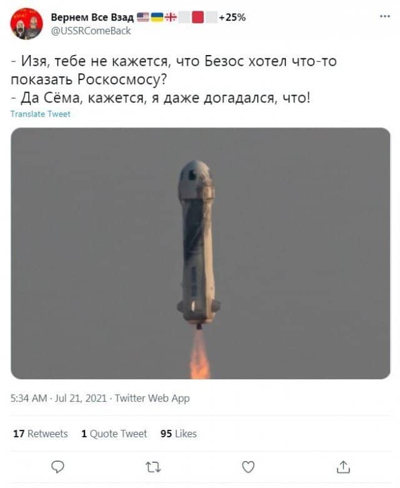Image resolution: width=400 pixels, height=488 pixels.
Task: Open the @USSRComeBack handle
Action: (91, 31)
